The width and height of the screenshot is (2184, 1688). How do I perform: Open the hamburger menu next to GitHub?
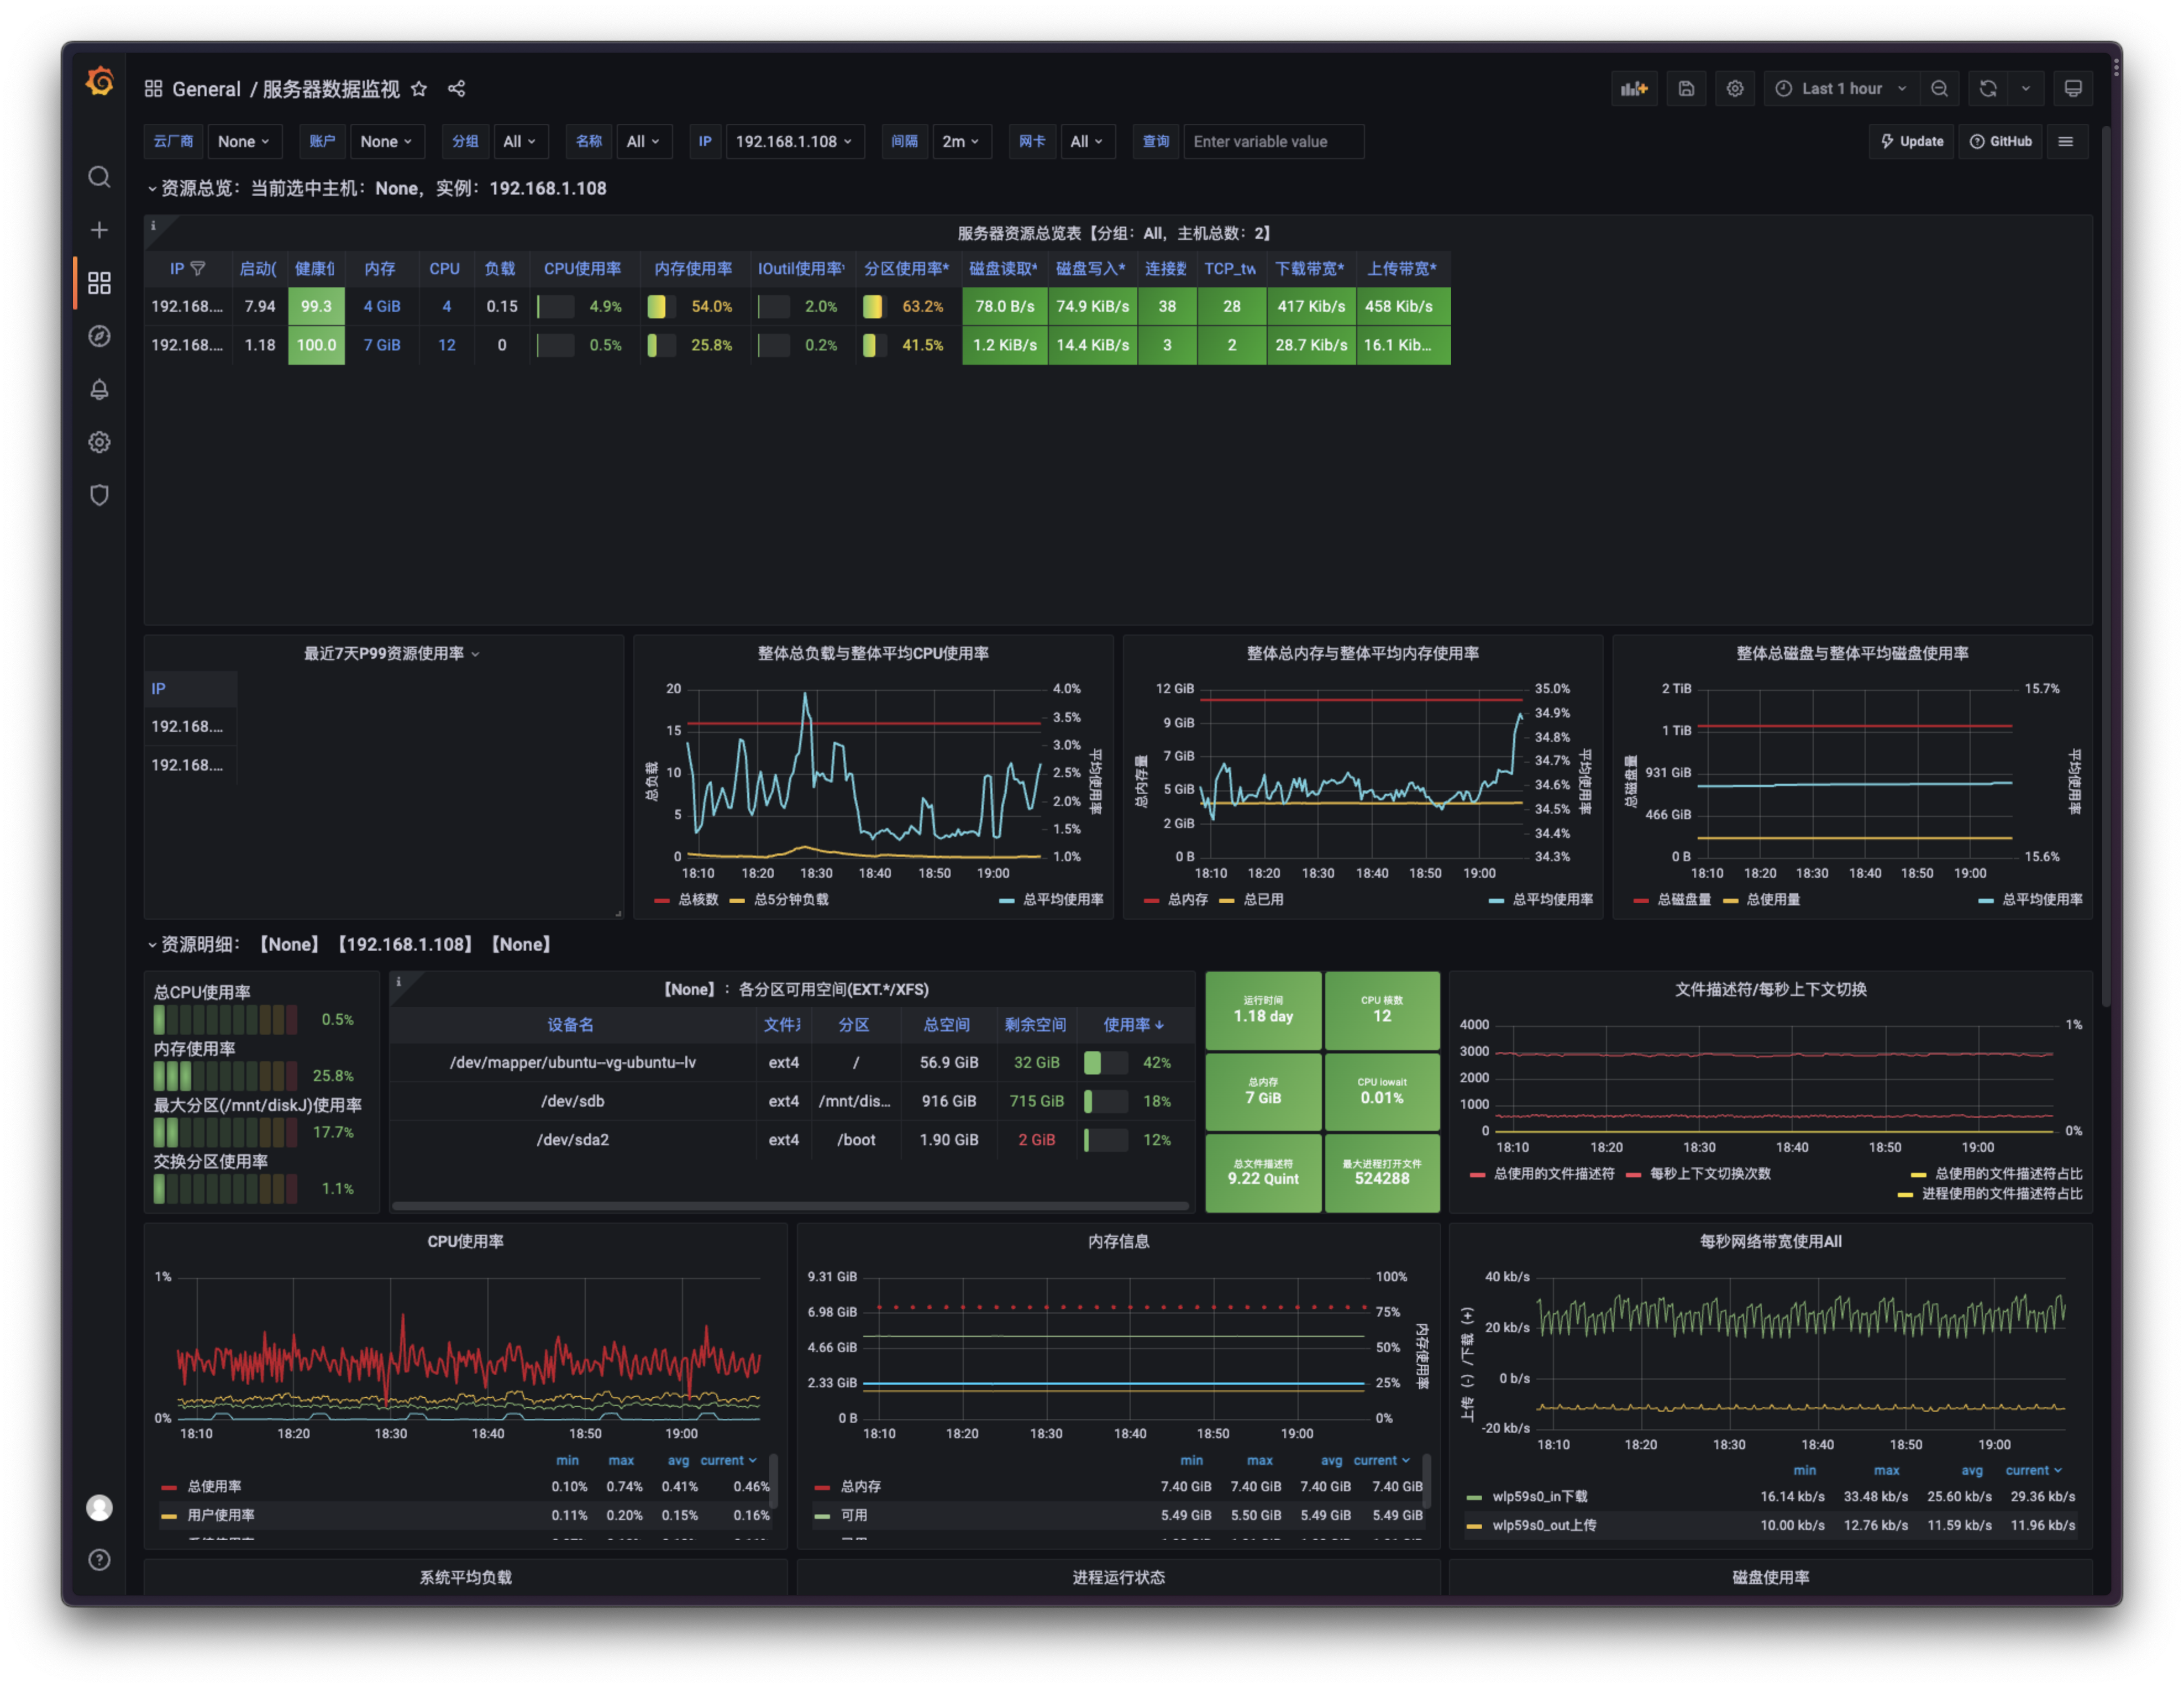[2066, 141]
